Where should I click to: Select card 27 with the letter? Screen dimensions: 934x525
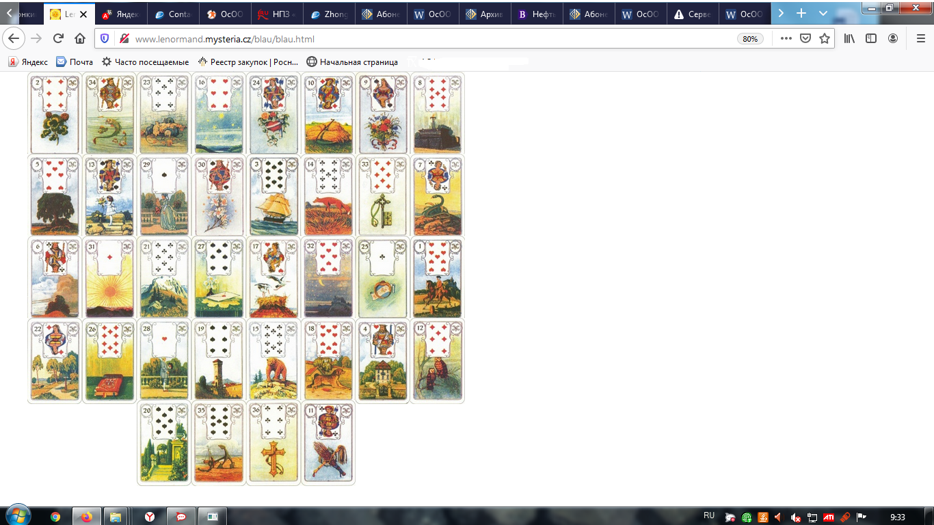[219, 278]
